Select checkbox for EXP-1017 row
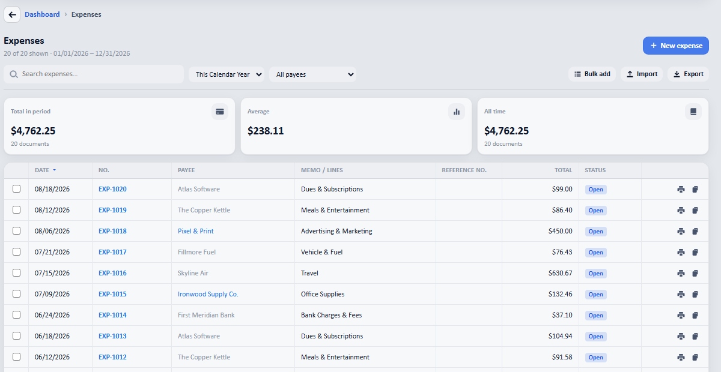 coord(16,251)
